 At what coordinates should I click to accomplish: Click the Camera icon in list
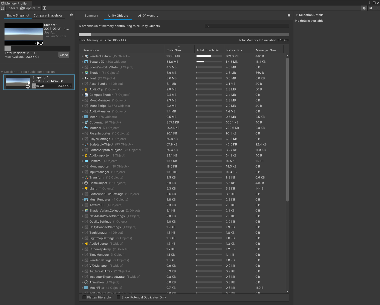click(x=86, y=161)
